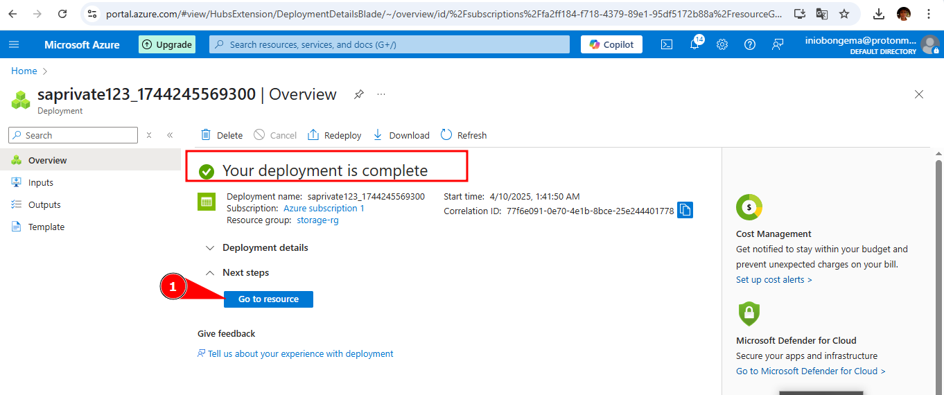Focus the sidebar Search field
Screen dimensions: 944x395
tap(73, 135)
